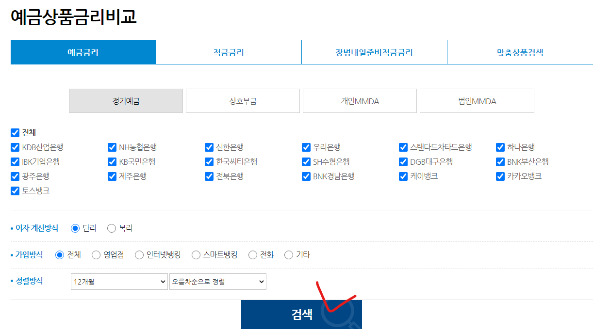Select 영업점 subscription method
The width and height of the screenshot is (610, 332).
click(96, 255)
